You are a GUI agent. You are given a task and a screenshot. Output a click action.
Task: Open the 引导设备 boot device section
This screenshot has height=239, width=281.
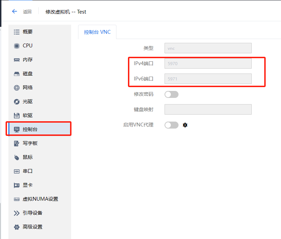[32, 213]
